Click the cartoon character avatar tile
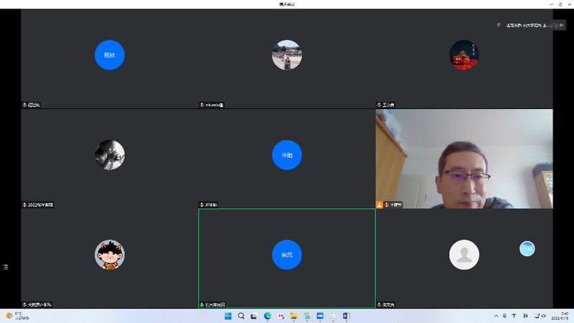 coord(110,255)
